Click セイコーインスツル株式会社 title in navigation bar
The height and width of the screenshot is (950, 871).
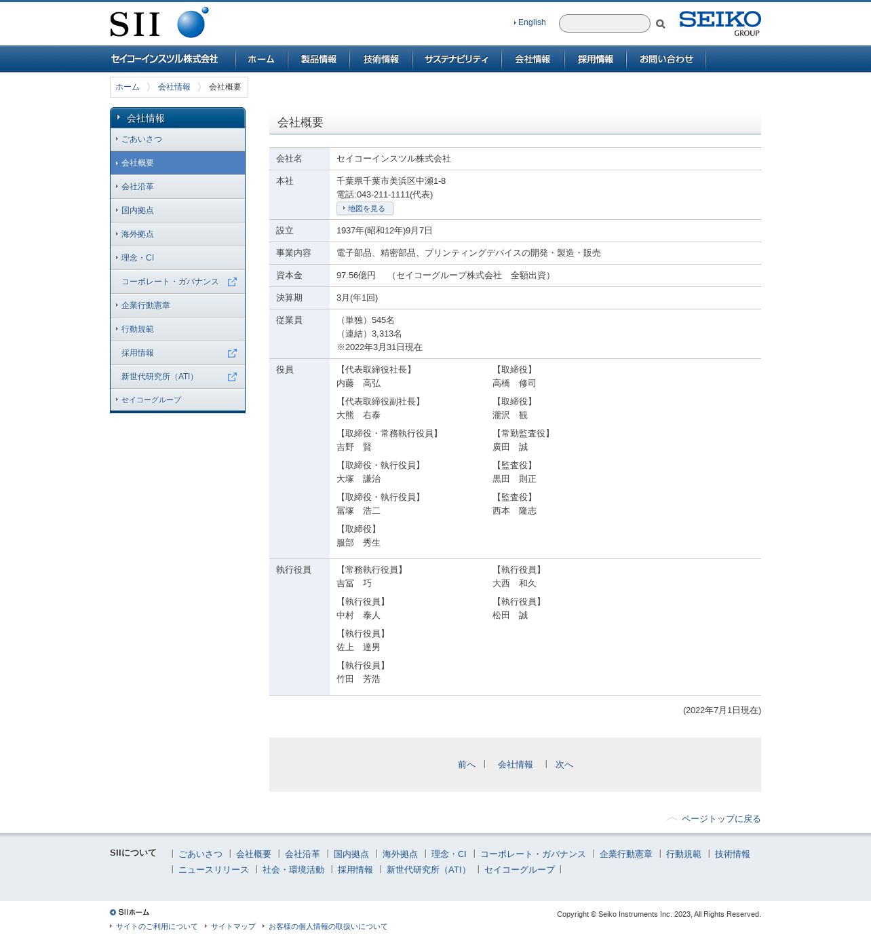click(x=164, y=59)
